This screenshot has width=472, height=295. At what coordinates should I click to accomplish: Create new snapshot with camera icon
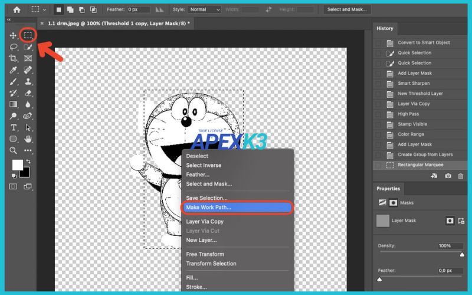point(448,176)
